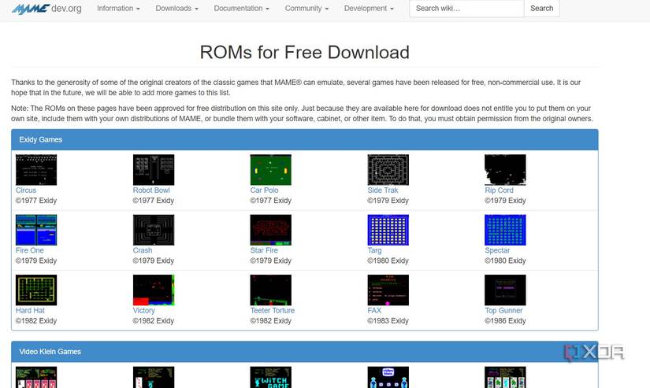The image size is (650, 388).
Task: Open the Teeter Torture game thumbnail
Action: click(x=271, y=290)
